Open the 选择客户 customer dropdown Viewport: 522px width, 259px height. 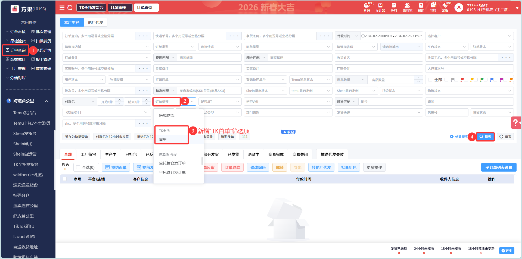pos(469,36)
